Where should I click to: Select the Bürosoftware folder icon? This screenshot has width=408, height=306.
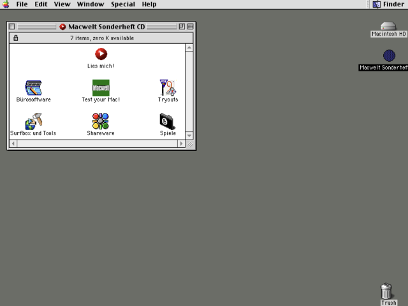[33, 88]
